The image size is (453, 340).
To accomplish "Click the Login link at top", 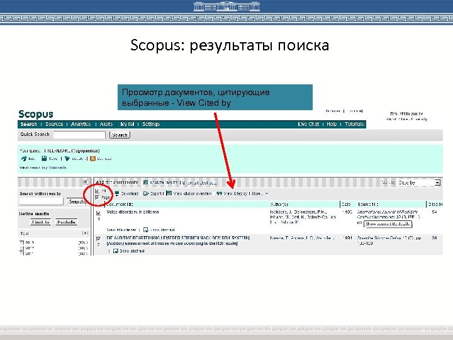I will tap(355, 111).
